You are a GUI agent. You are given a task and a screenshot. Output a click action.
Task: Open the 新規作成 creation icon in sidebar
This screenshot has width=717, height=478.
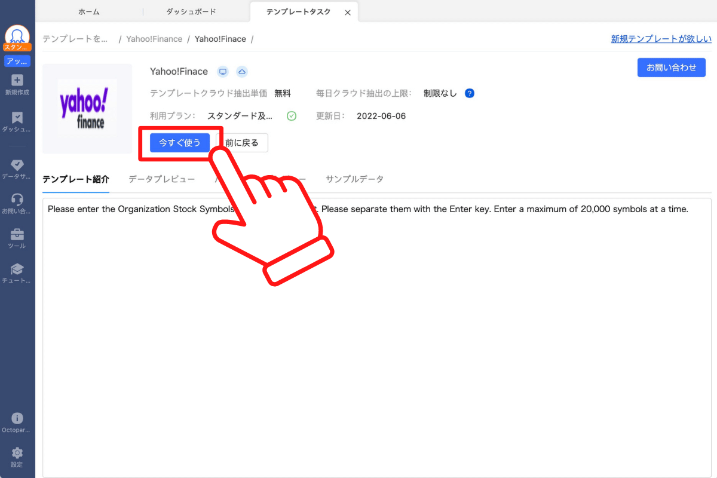[x=17, y=81]
